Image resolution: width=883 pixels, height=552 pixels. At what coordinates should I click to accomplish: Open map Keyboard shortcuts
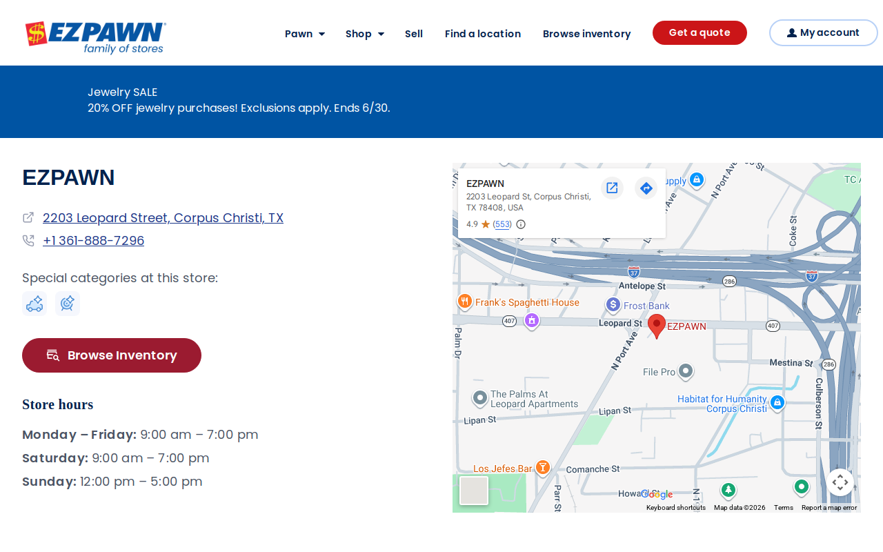click(x=676, y=508)
